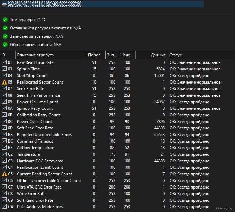The image size is (235, 212).
Task: Select the Ultra ATA CRC Error Rate row
Action: (39, 187)
